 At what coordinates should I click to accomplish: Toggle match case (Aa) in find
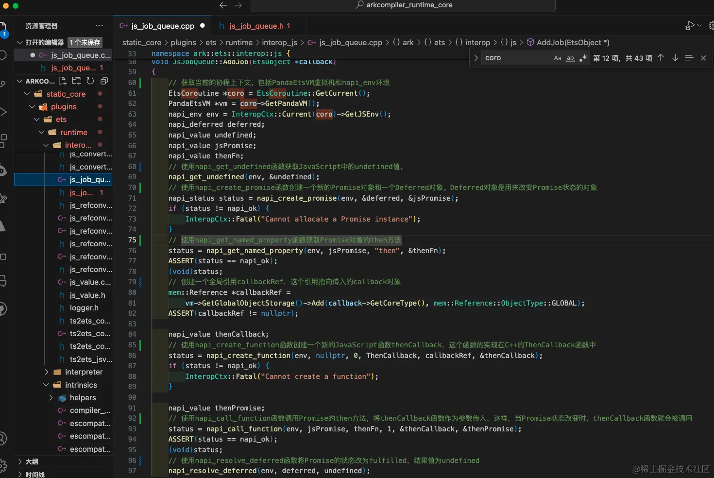(x=558, y=58)
